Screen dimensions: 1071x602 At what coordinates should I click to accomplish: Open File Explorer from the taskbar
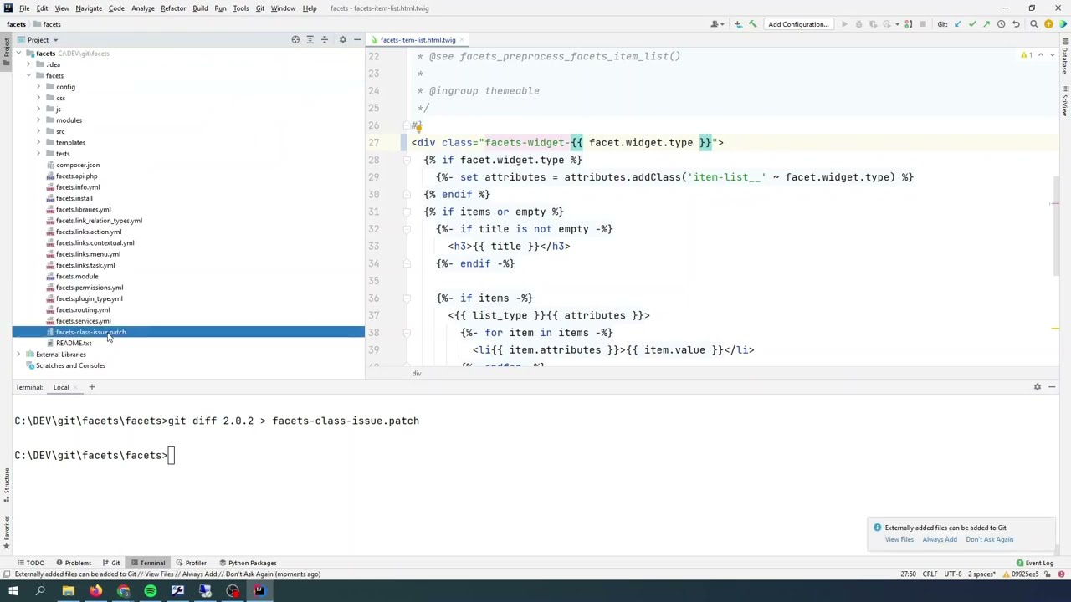68,591
